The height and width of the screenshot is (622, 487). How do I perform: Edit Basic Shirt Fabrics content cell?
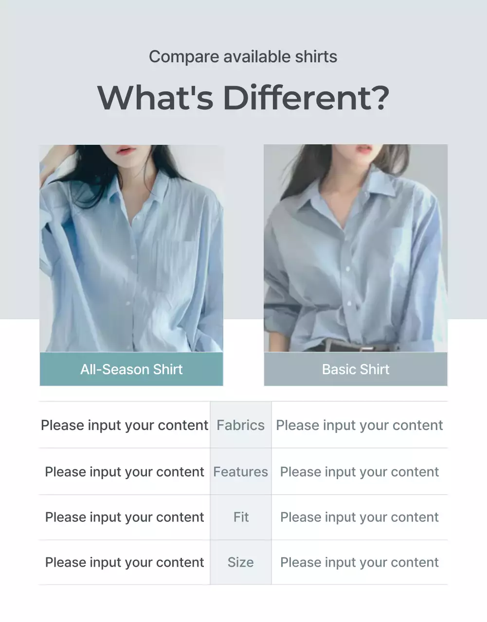[360, 425]
